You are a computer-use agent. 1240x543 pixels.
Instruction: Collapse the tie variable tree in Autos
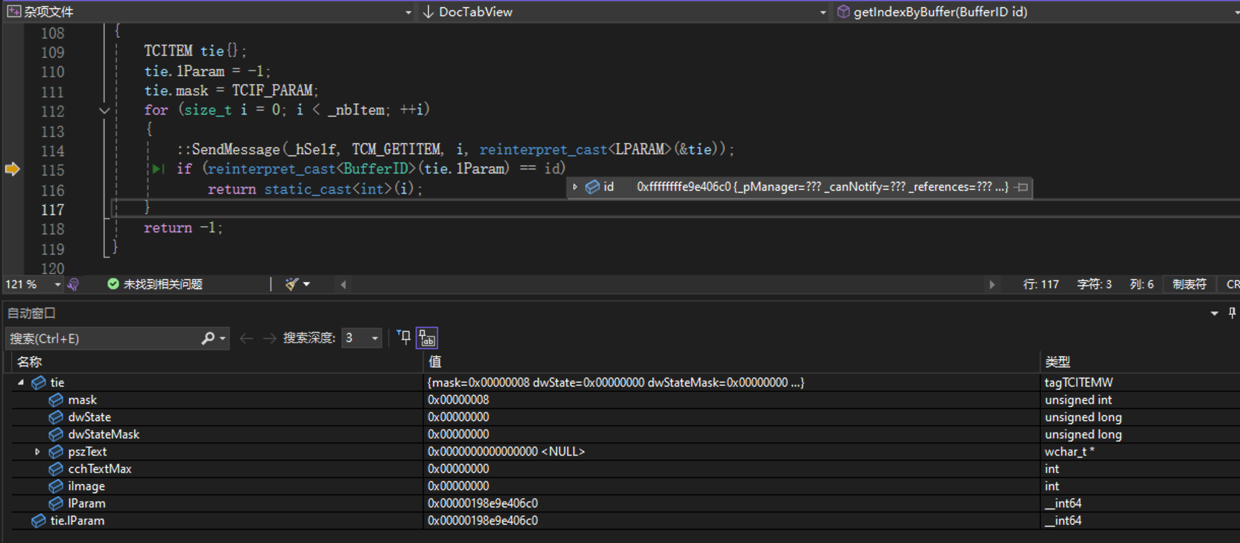[x=20, y=382]
